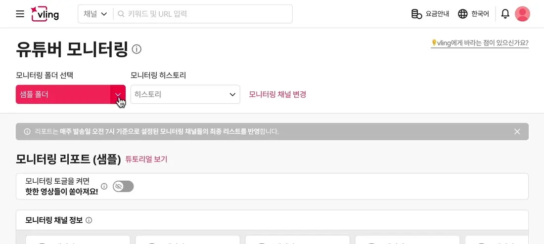Open the 채널 search type dropdown

(x=95, y=14)
